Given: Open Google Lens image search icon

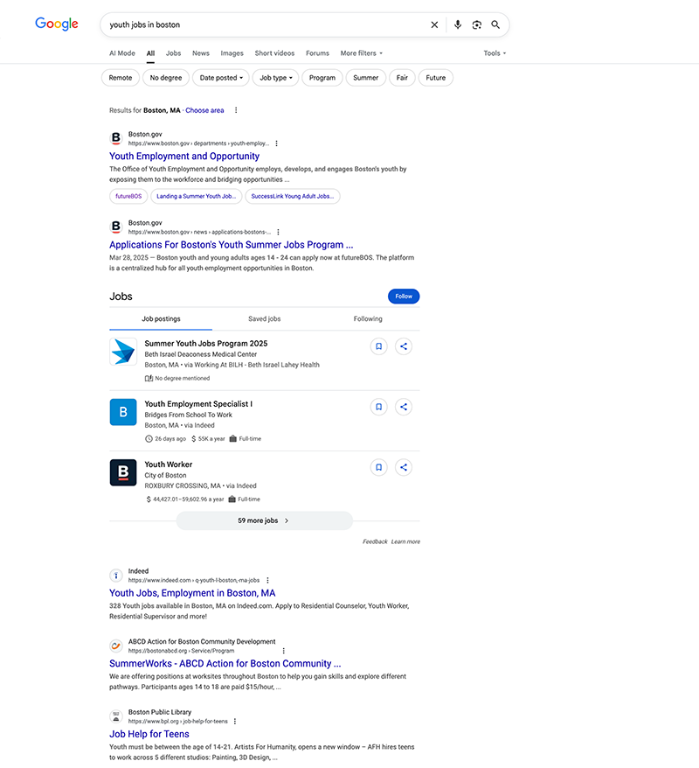Looking at the screenshot, I should [476, 25].
